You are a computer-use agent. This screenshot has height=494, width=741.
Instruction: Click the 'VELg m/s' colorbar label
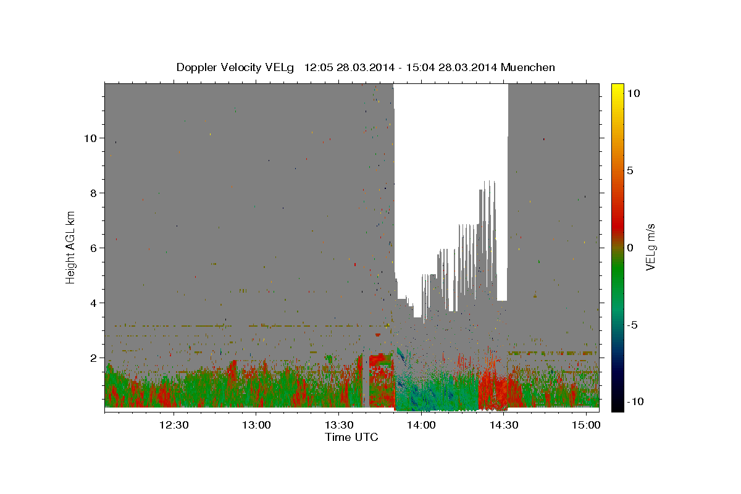[650, 247]
